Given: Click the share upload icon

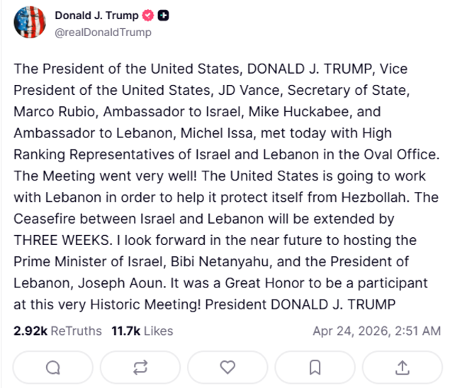Looking at the screenshot, I should [x=402, y=367].
